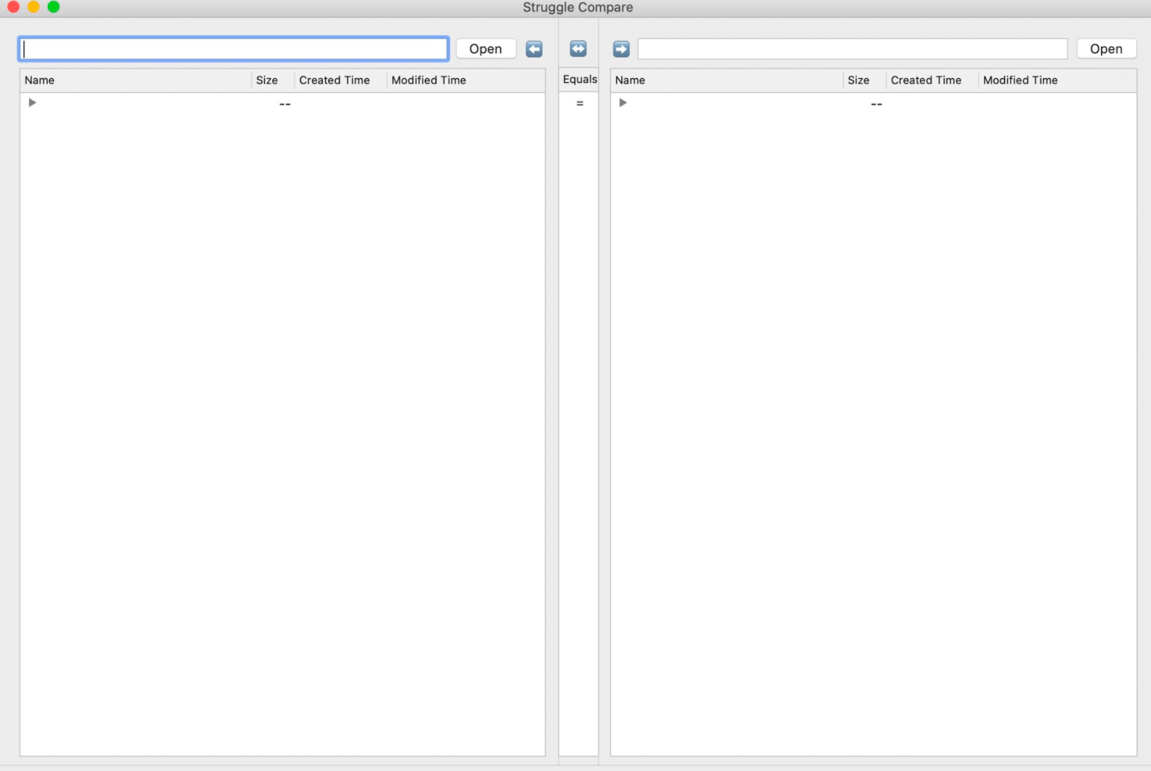
Task: Sort left pane by Created Time column
Action: (340, 80)
